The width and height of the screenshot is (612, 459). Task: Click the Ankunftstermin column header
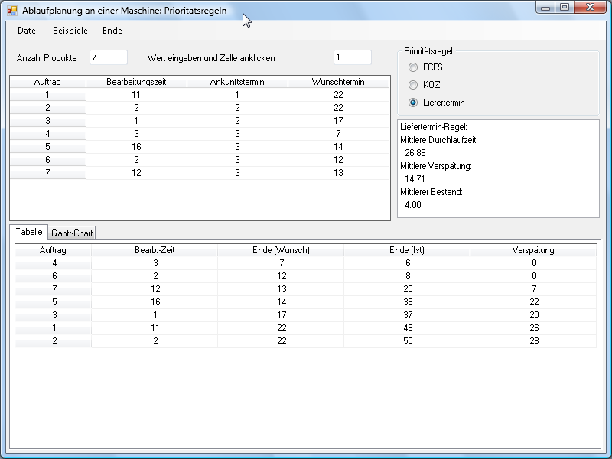click(237, 82)
